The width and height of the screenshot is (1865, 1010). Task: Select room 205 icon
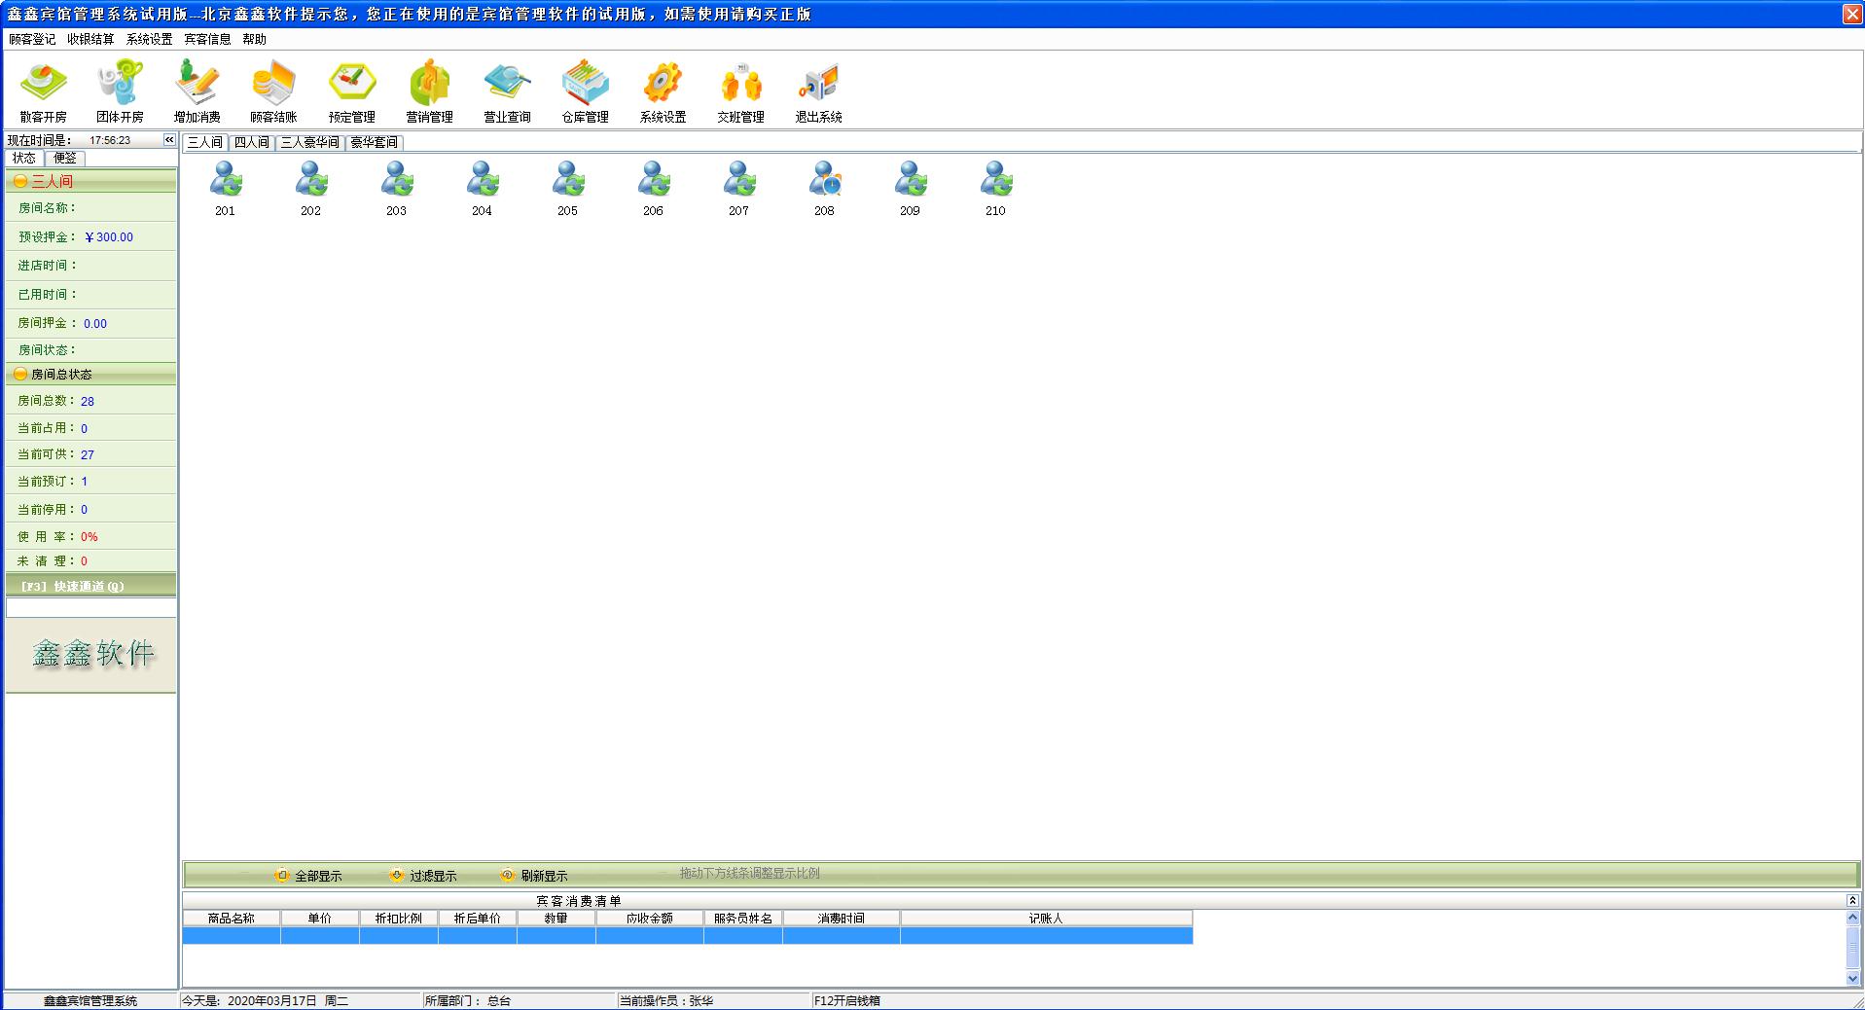tap(568, 188)
